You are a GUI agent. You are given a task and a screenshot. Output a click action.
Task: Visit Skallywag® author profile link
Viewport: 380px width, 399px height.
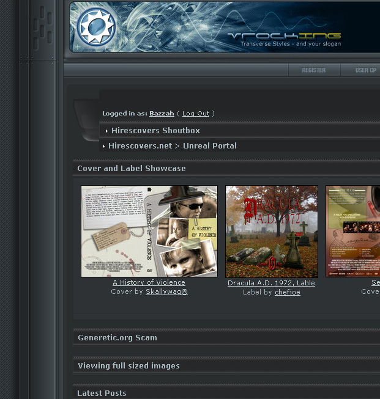tap(166, 292)
